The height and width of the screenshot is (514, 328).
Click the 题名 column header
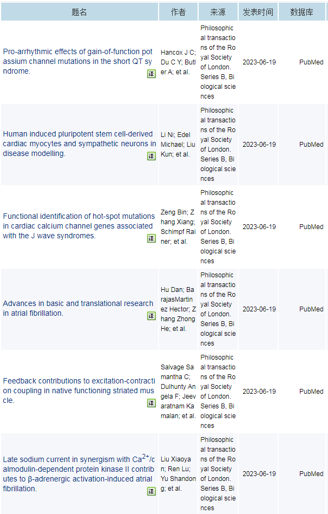(79, 12)
